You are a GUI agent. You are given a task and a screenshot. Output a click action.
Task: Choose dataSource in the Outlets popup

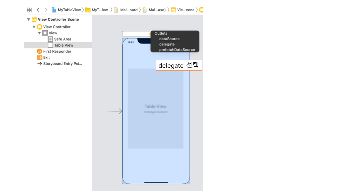tap(169, 39)
